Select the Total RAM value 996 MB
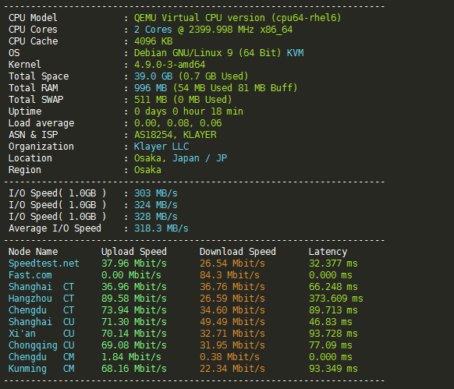This screenshot has height=389, width=454. [151, 88]
